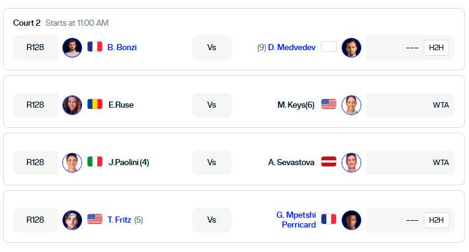This screenshot has width=469, height=252.
Task: Click the blank flag box beside Medvedev
Action: tap(329, 46)
